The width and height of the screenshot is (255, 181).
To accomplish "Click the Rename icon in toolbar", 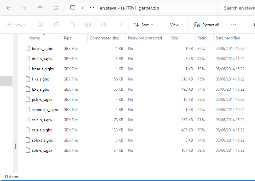I will (88, 25).
